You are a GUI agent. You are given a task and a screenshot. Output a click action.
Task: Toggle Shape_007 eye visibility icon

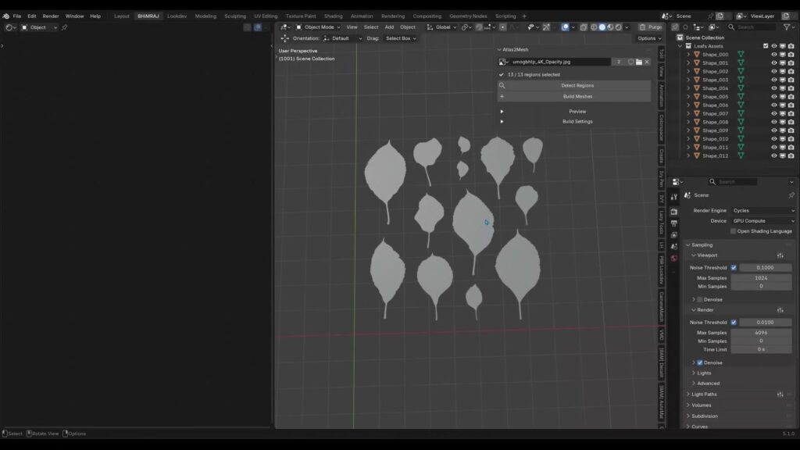coord(774,114)
